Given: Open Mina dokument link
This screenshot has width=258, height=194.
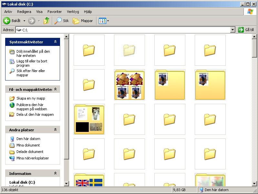Looking at the screenshot, I should (x=28, y=145).
